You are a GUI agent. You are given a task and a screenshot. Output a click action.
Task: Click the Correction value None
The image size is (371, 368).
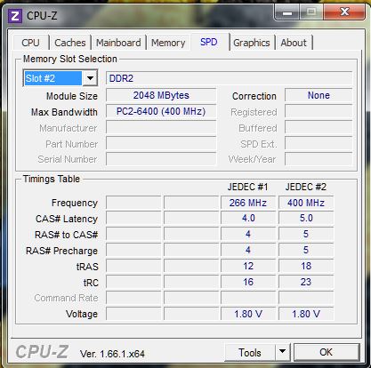[319, 95]
